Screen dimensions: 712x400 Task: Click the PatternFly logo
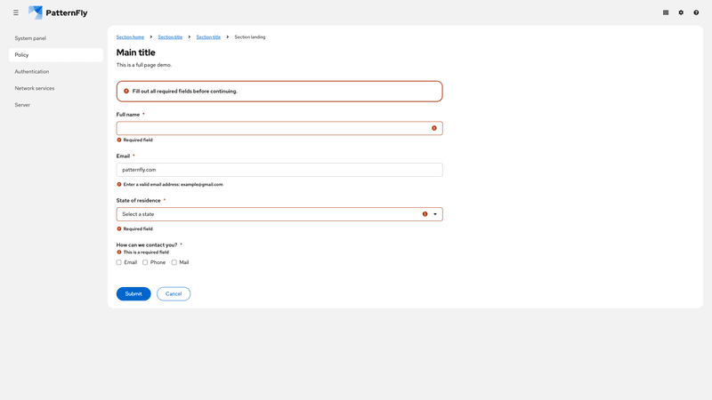pyautogui.click(x=58, y=12)
